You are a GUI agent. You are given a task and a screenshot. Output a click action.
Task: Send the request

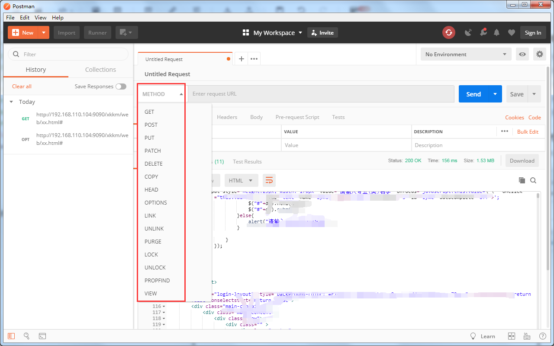click(473, 94)
